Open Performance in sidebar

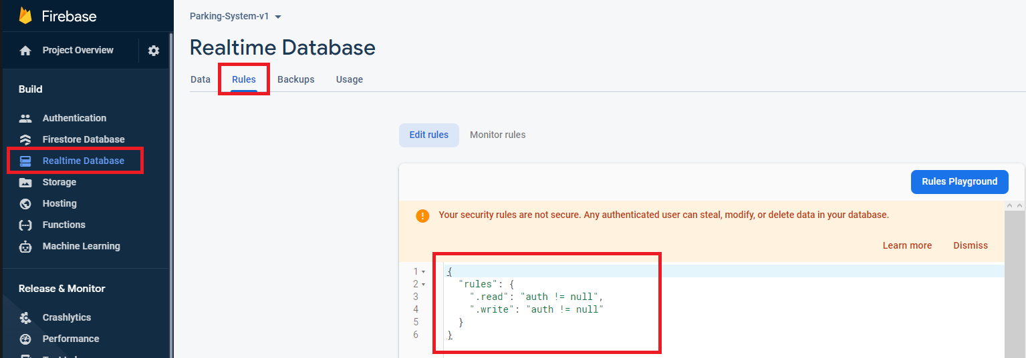point(71,339)
